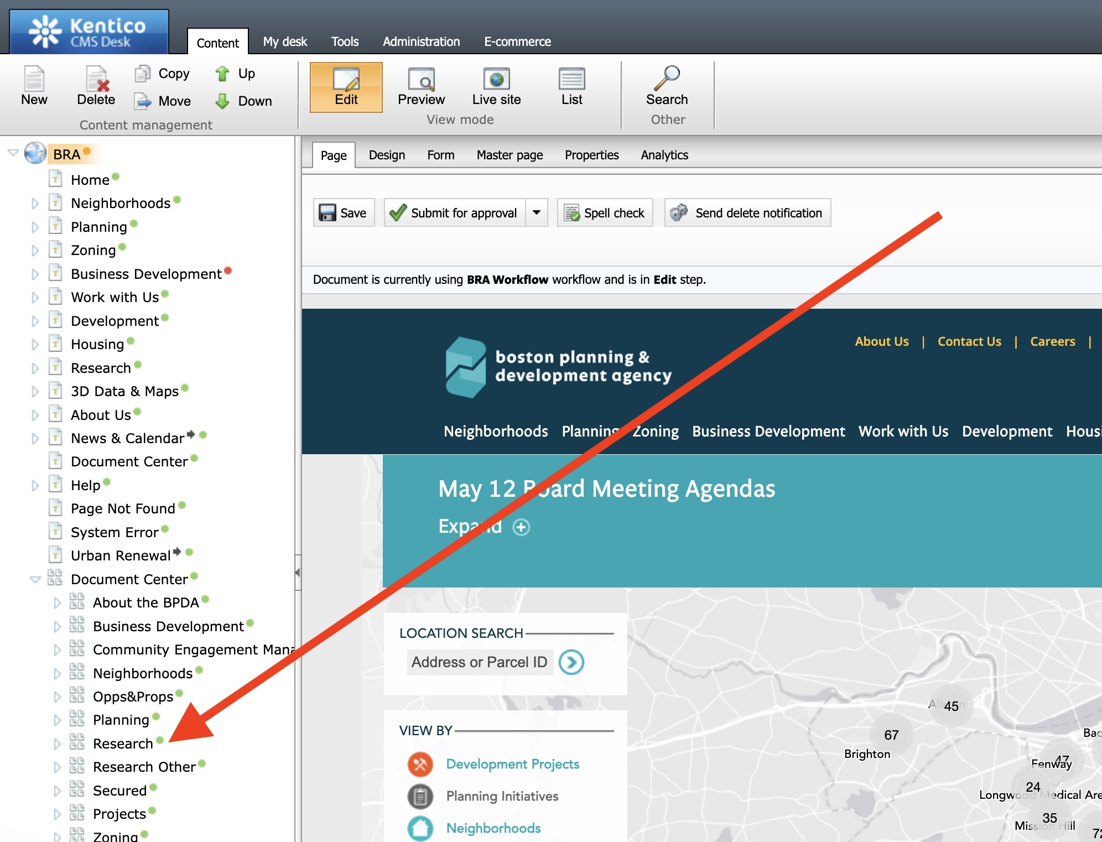Viewport: 1102px width, 842px height.
Task: Select Business Development page in tree
Action: (146, 274)
